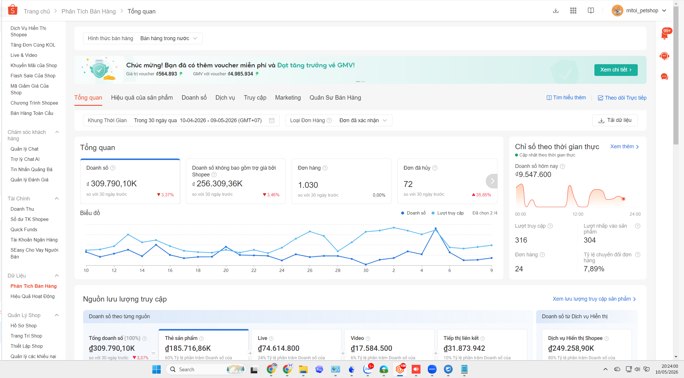Screen dimensions: 684x378
Task: Open the Khung Thời Gian date range picker
Action: pyautogui.click(x=181, y=120)
